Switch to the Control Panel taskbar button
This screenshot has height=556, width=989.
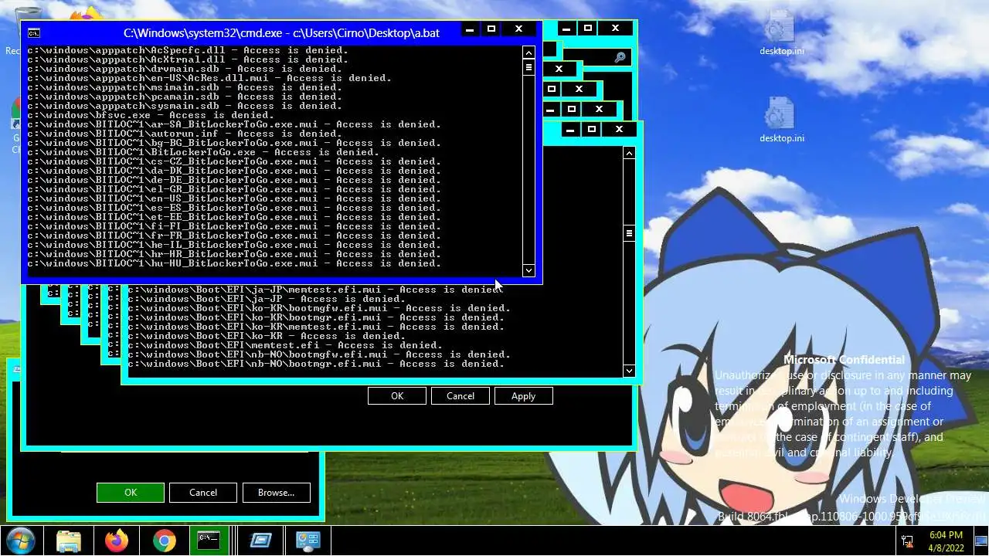coord(308,541)
